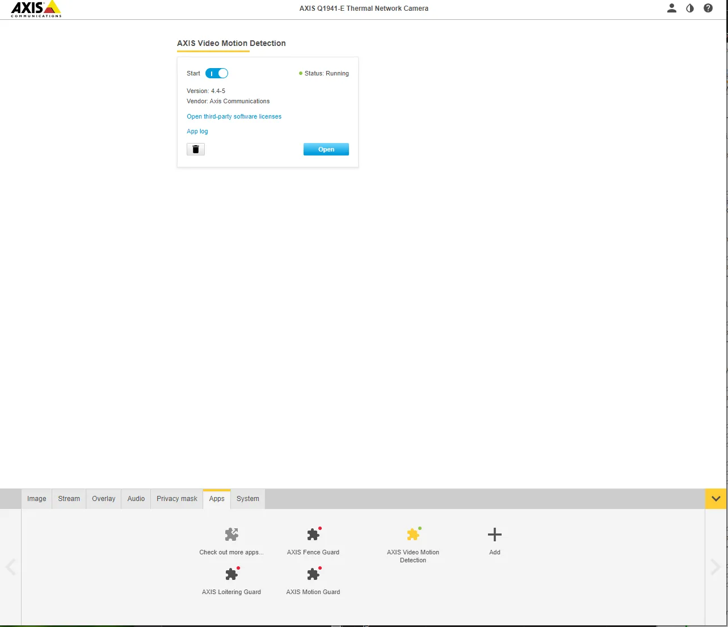Image resolution: width=728 pixels, height=627 pixels.
Task: Switch to the Audio tab
Action: pyautogui.click(x=136, y=499)
